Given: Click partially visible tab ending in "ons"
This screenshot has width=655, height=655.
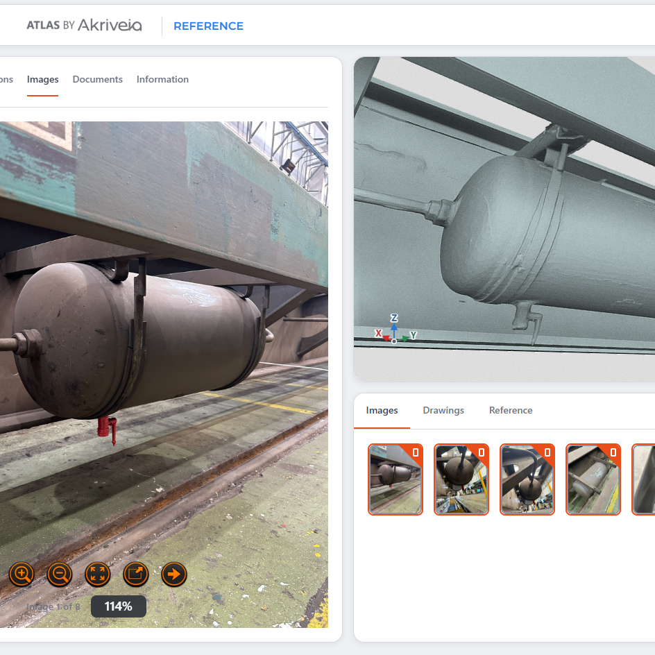Looking at the screenshot, I should tap(6, 79).
